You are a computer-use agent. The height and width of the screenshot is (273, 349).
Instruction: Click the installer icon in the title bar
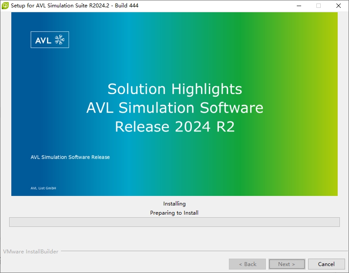6,6
